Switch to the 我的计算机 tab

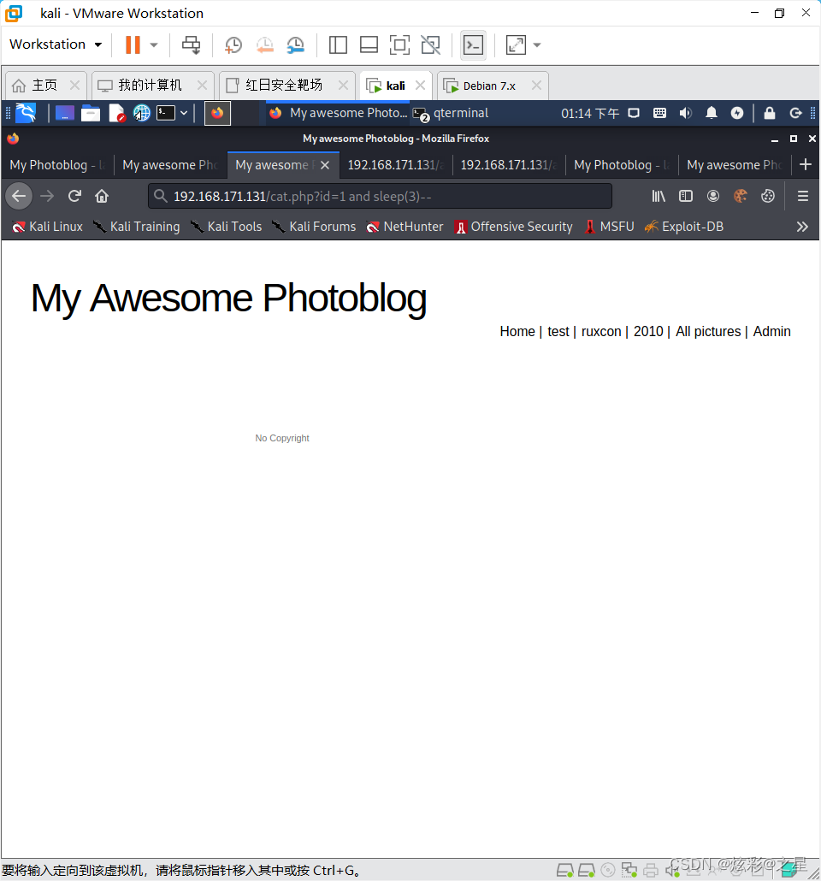point(150,86)
